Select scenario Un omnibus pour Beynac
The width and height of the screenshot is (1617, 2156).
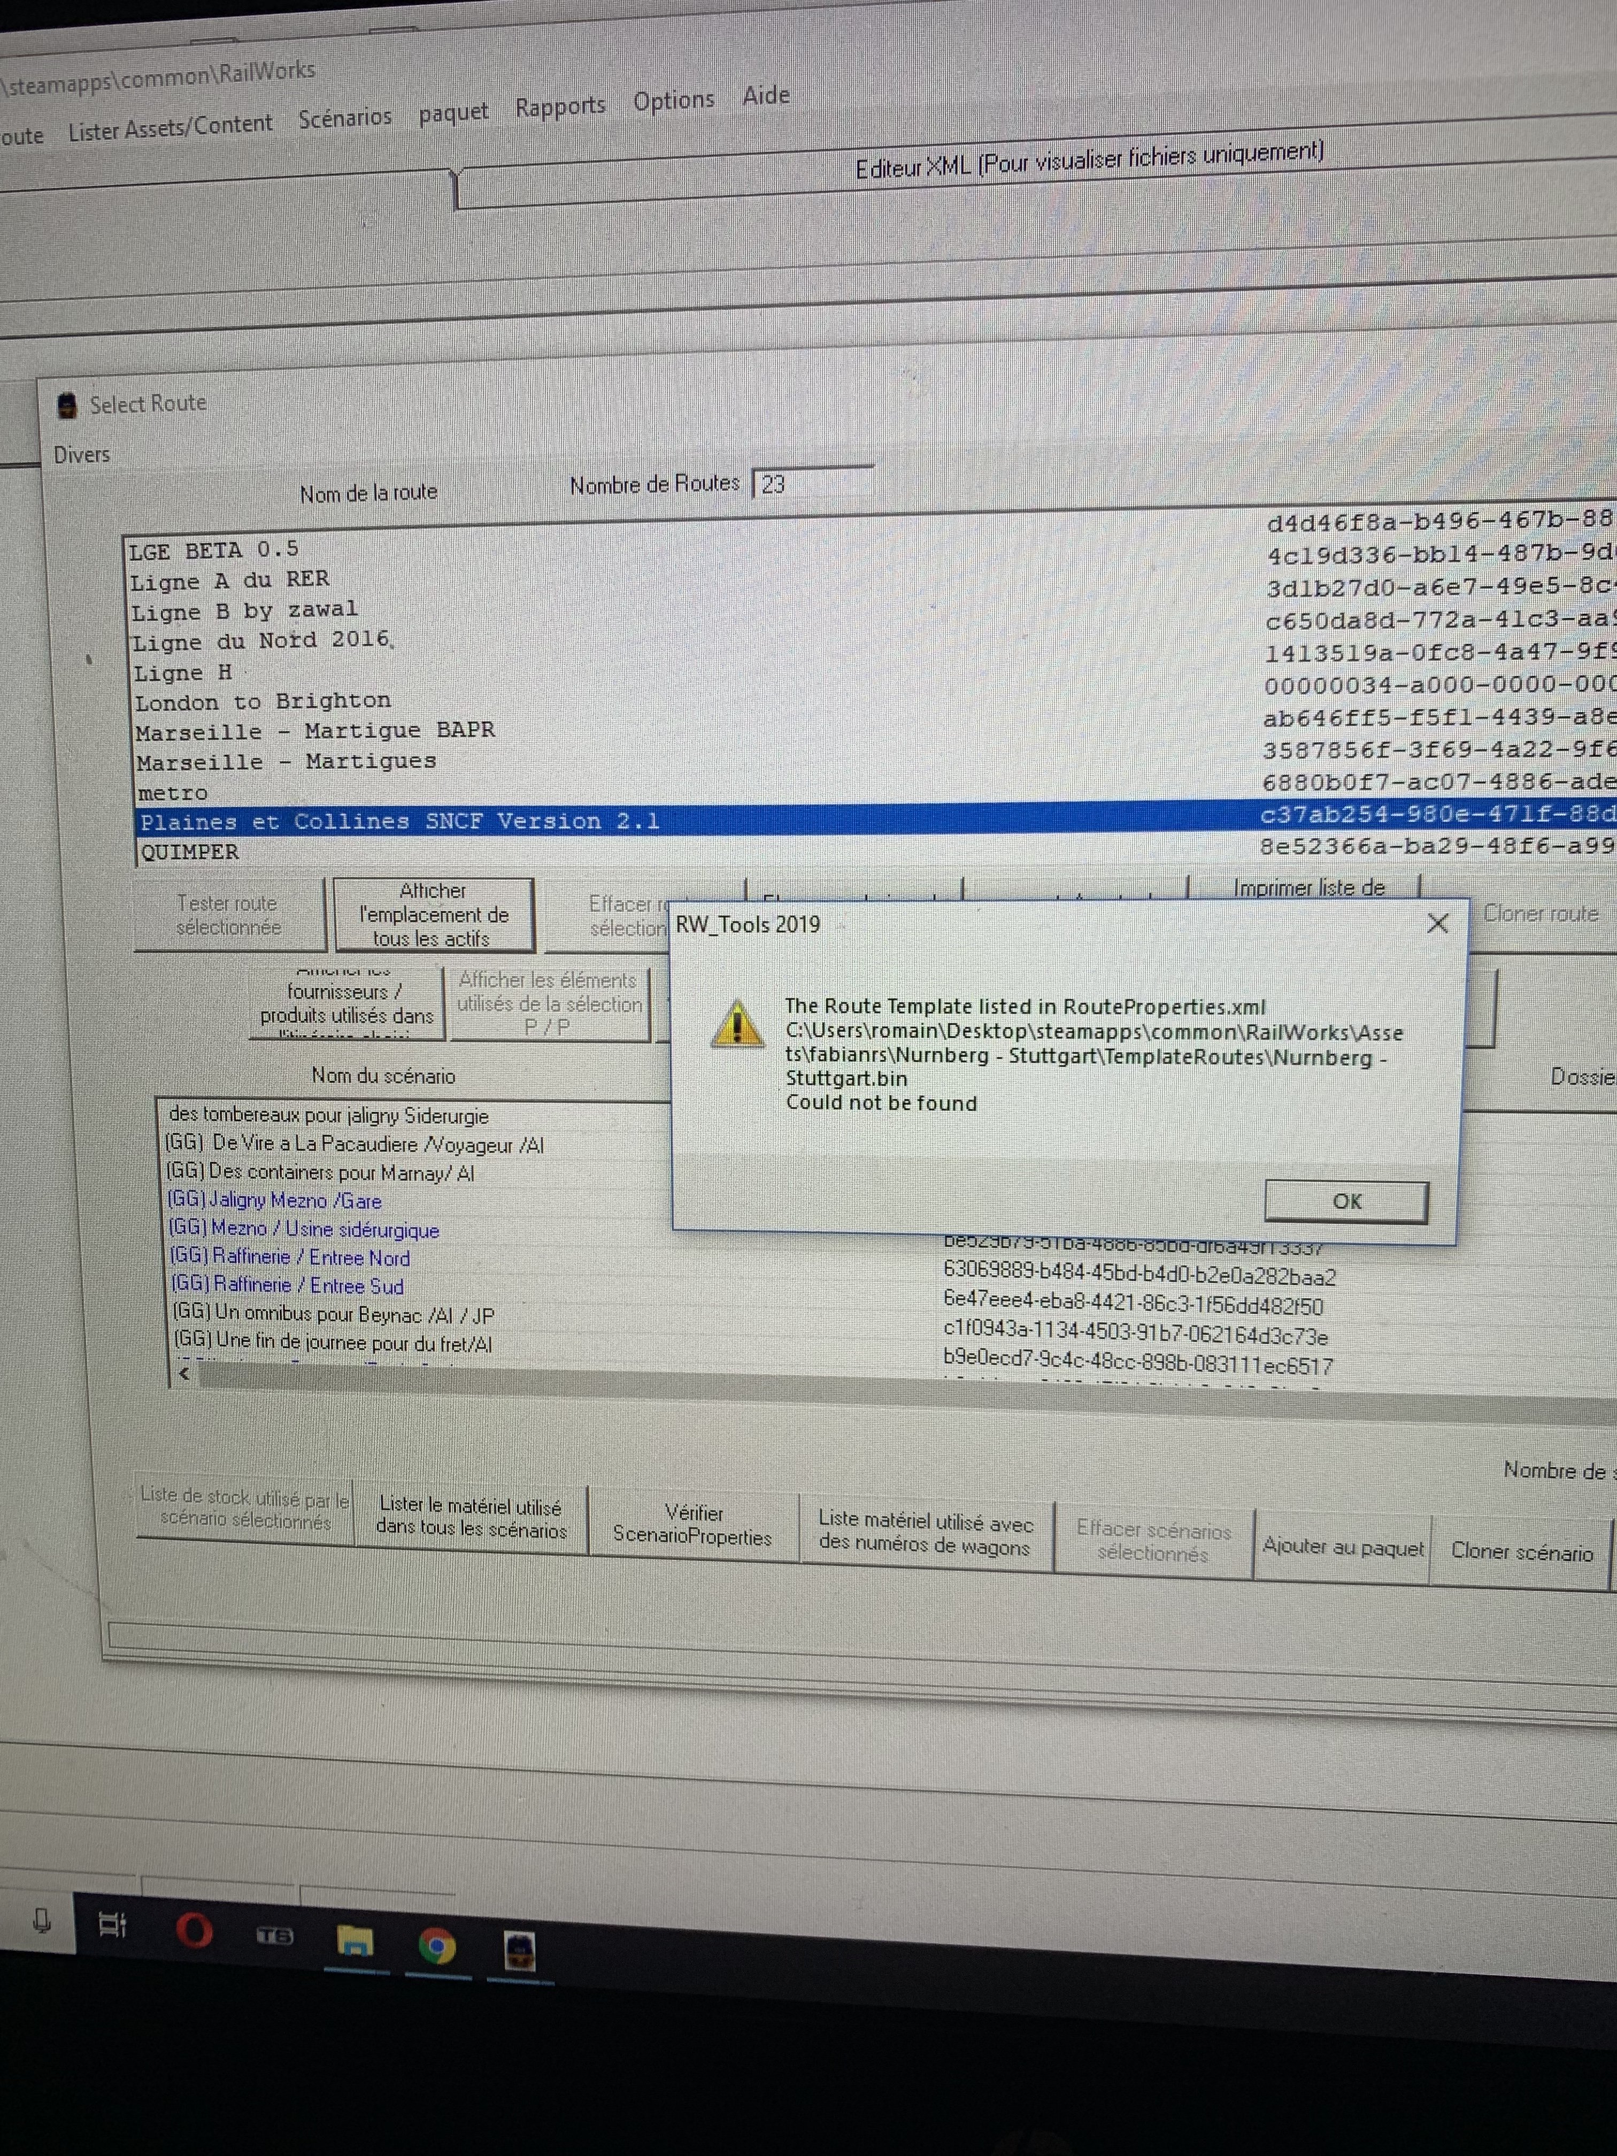tap(333, 1314)
